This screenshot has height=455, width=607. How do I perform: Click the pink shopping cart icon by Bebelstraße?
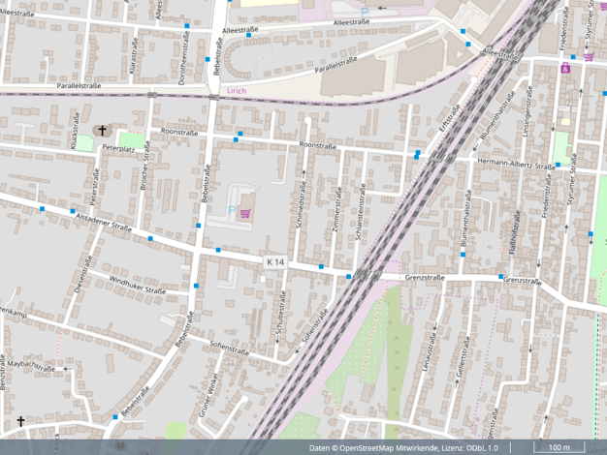tap(244, 213)
